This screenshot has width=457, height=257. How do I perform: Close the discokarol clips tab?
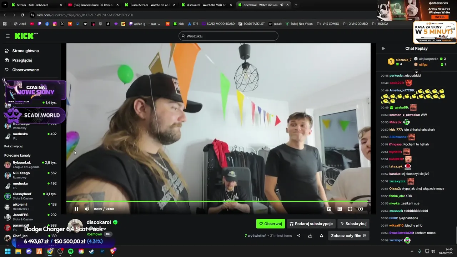[287, 5]
